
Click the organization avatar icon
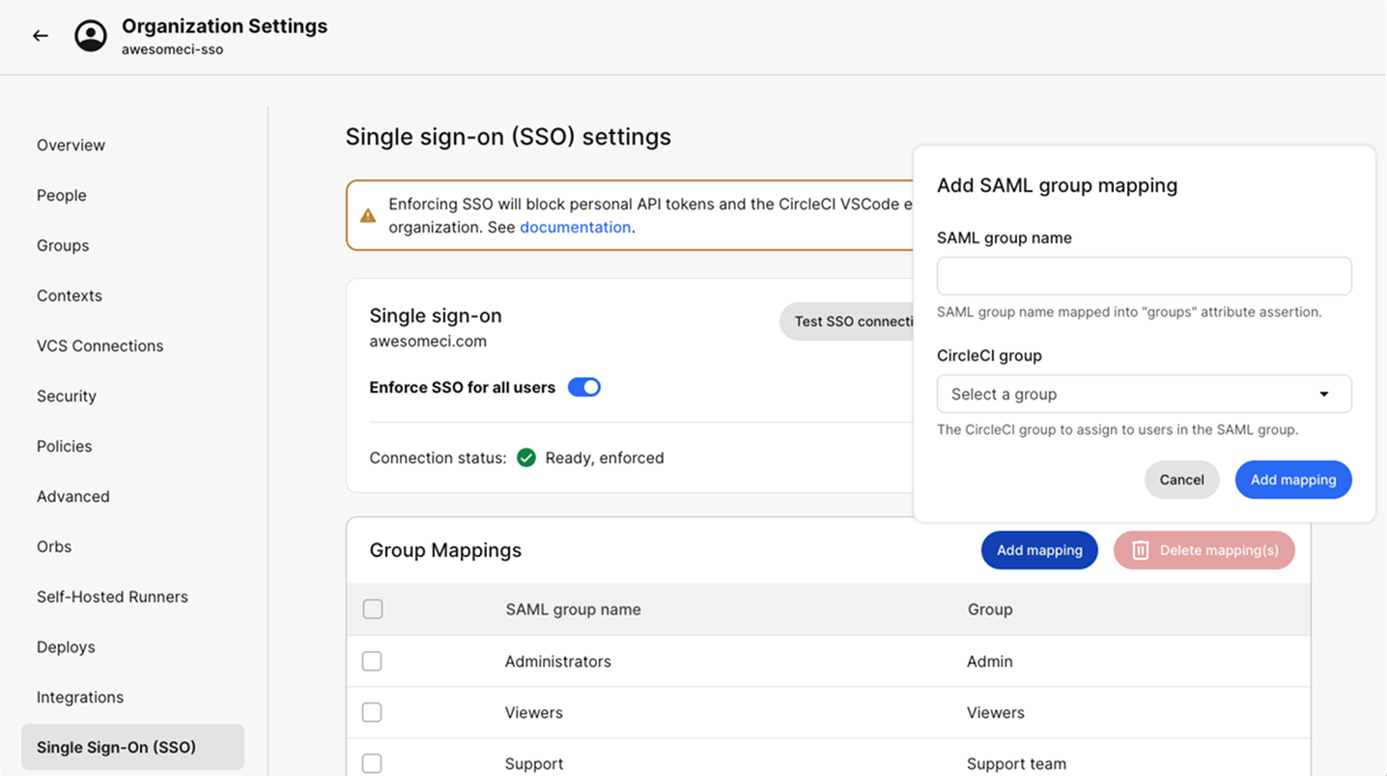coord(91,36)
